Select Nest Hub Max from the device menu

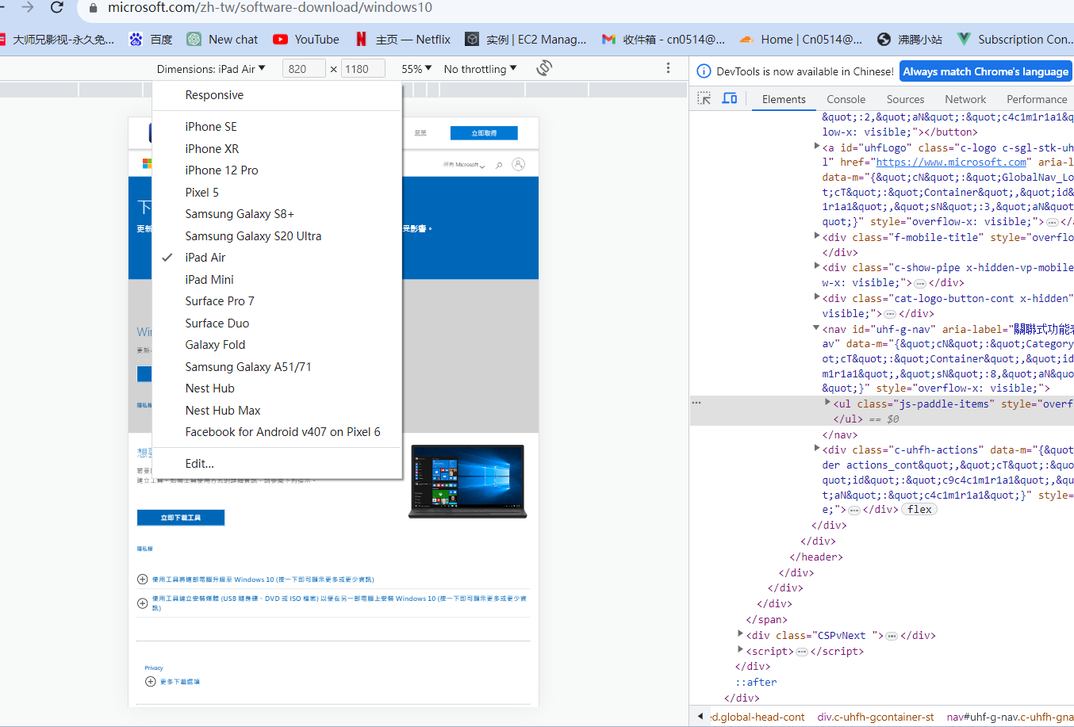277,411
